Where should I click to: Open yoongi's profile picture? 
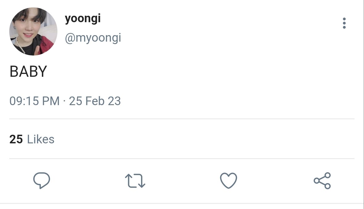[x=33, y=31]
